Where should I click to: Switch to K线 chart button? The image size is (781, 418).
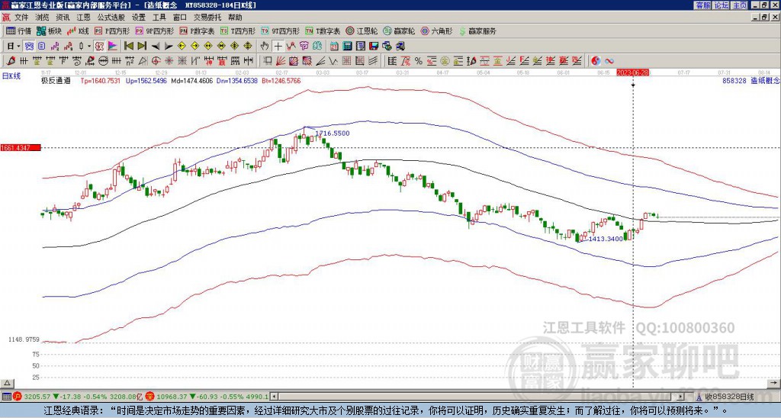[x=77, y=31]
